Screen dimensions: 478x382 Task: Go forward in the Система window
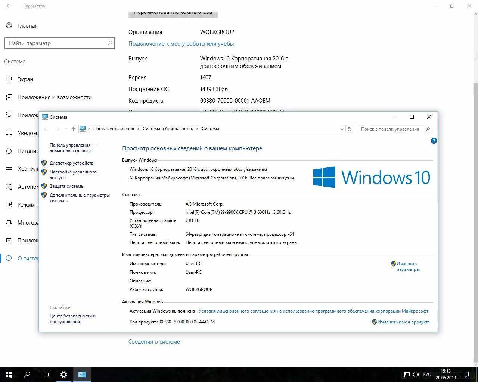pos(57,129)
